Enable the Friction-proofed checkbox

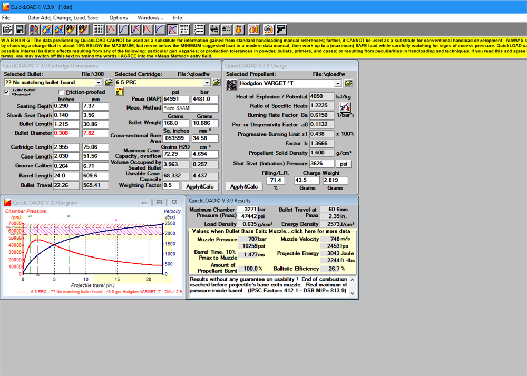[x=61, y=92]
